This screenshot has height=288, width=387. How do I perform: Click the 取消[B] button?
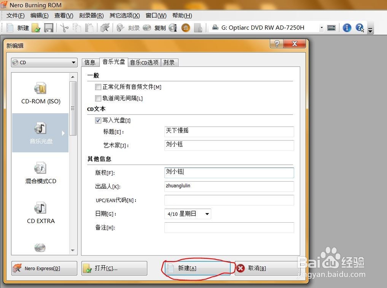pos(267,268)
